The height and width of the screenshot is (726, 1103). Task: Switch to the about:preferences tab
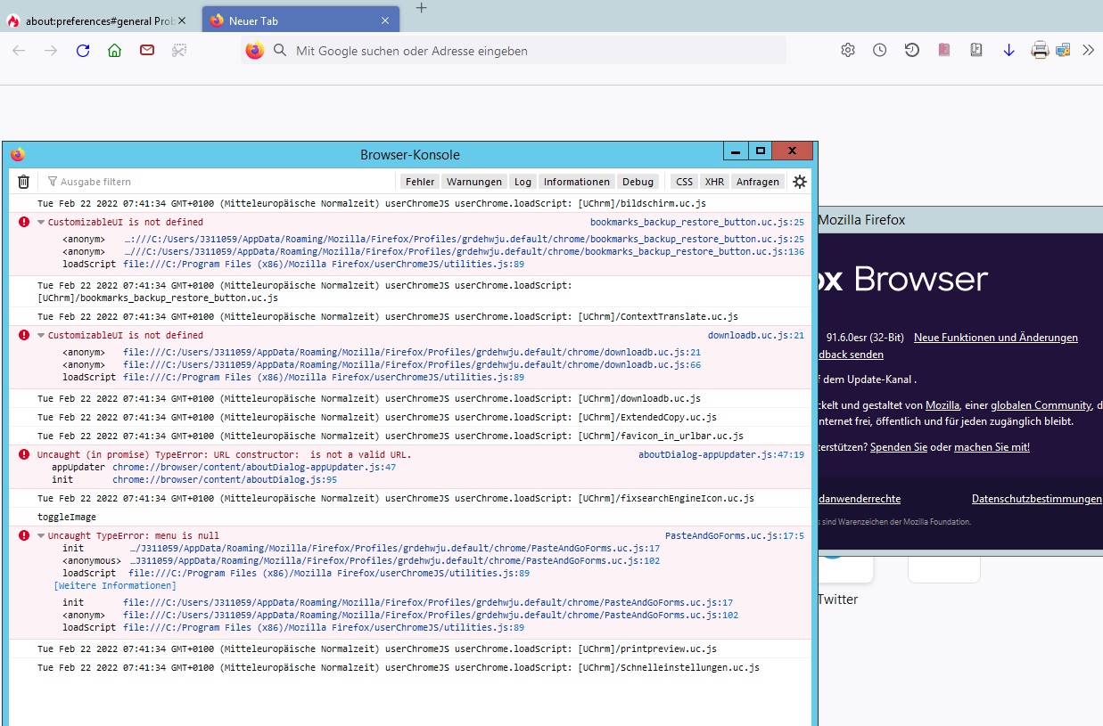pyautogui.click(x=98, y=20)
